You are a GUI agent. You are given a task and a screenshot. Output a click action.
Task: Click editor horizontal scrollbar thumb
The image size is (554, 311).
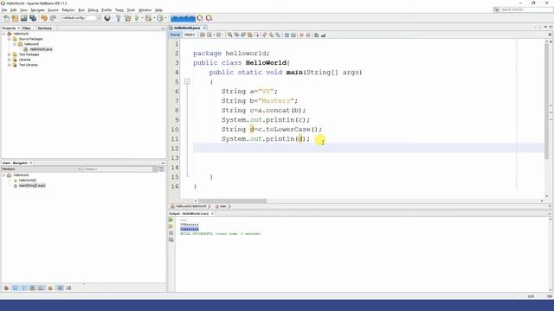[x=232, y=201]
